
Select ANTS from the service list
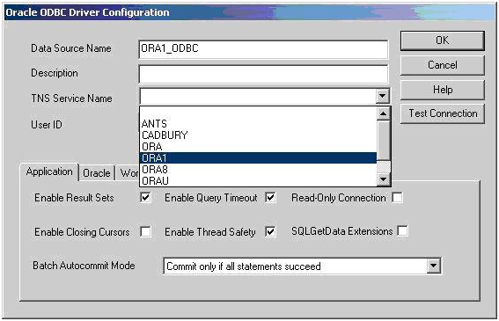(x=258, y=124)
